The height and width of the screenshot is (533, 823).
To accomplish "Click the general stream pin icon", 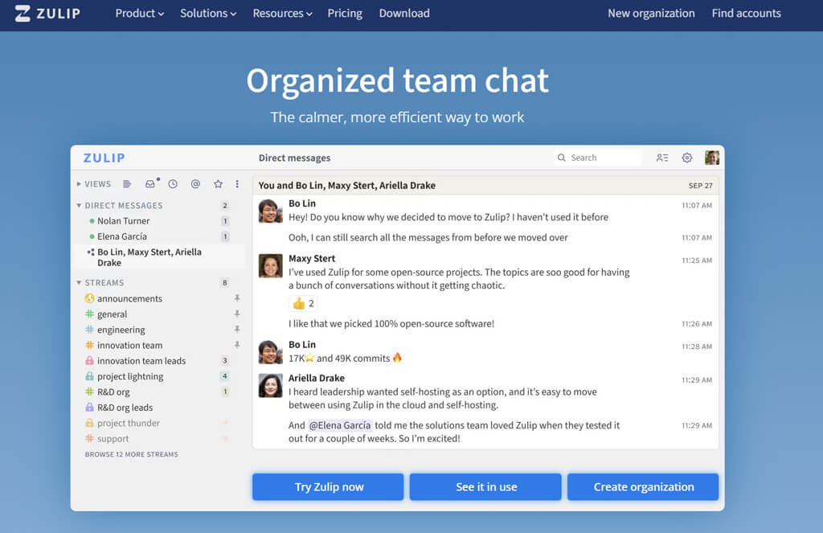I will coord(237,314).
